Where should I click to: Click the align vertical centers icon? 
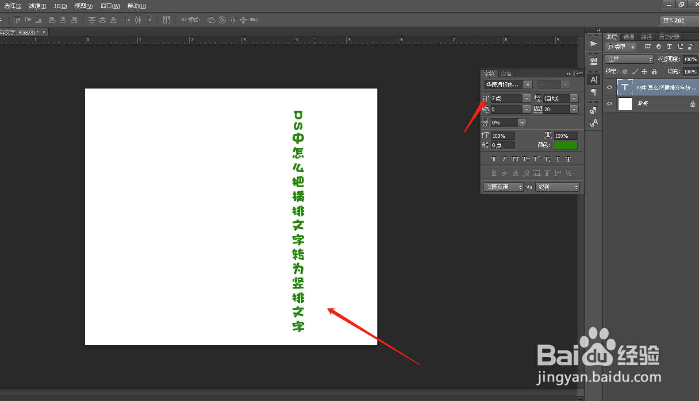click(28, 20)
